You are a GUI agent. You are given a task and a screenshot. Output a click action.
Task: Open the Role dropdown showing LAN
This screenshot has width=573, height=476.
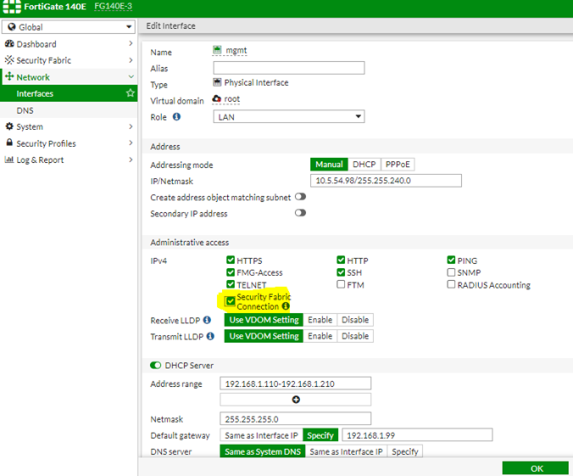click(288, 116)
